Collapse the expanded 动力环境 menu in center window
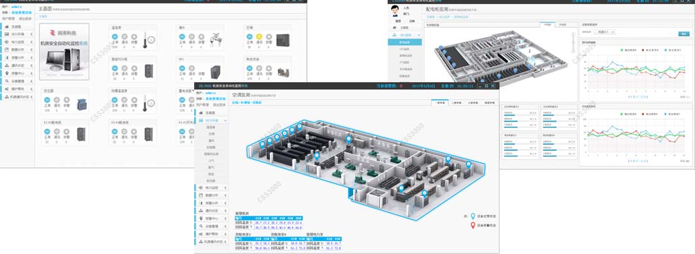 [225, 120]
